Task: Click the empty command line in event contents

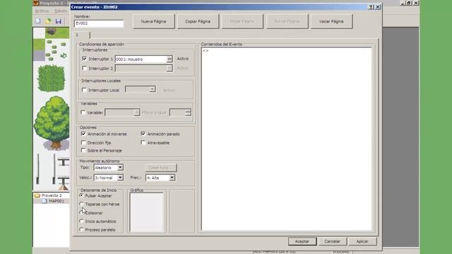Action: 286,51
